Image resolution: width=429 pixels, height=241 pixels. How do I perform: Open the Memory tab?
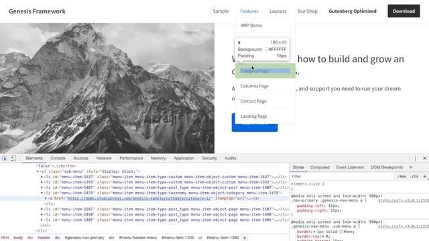[158, 158]
